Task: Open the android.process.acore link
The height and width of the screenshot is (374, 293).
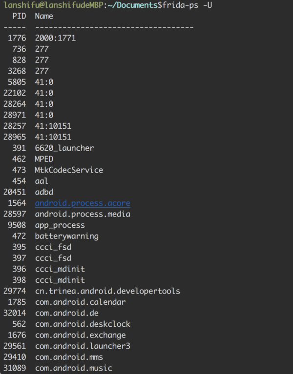Action: coord(83,203)
